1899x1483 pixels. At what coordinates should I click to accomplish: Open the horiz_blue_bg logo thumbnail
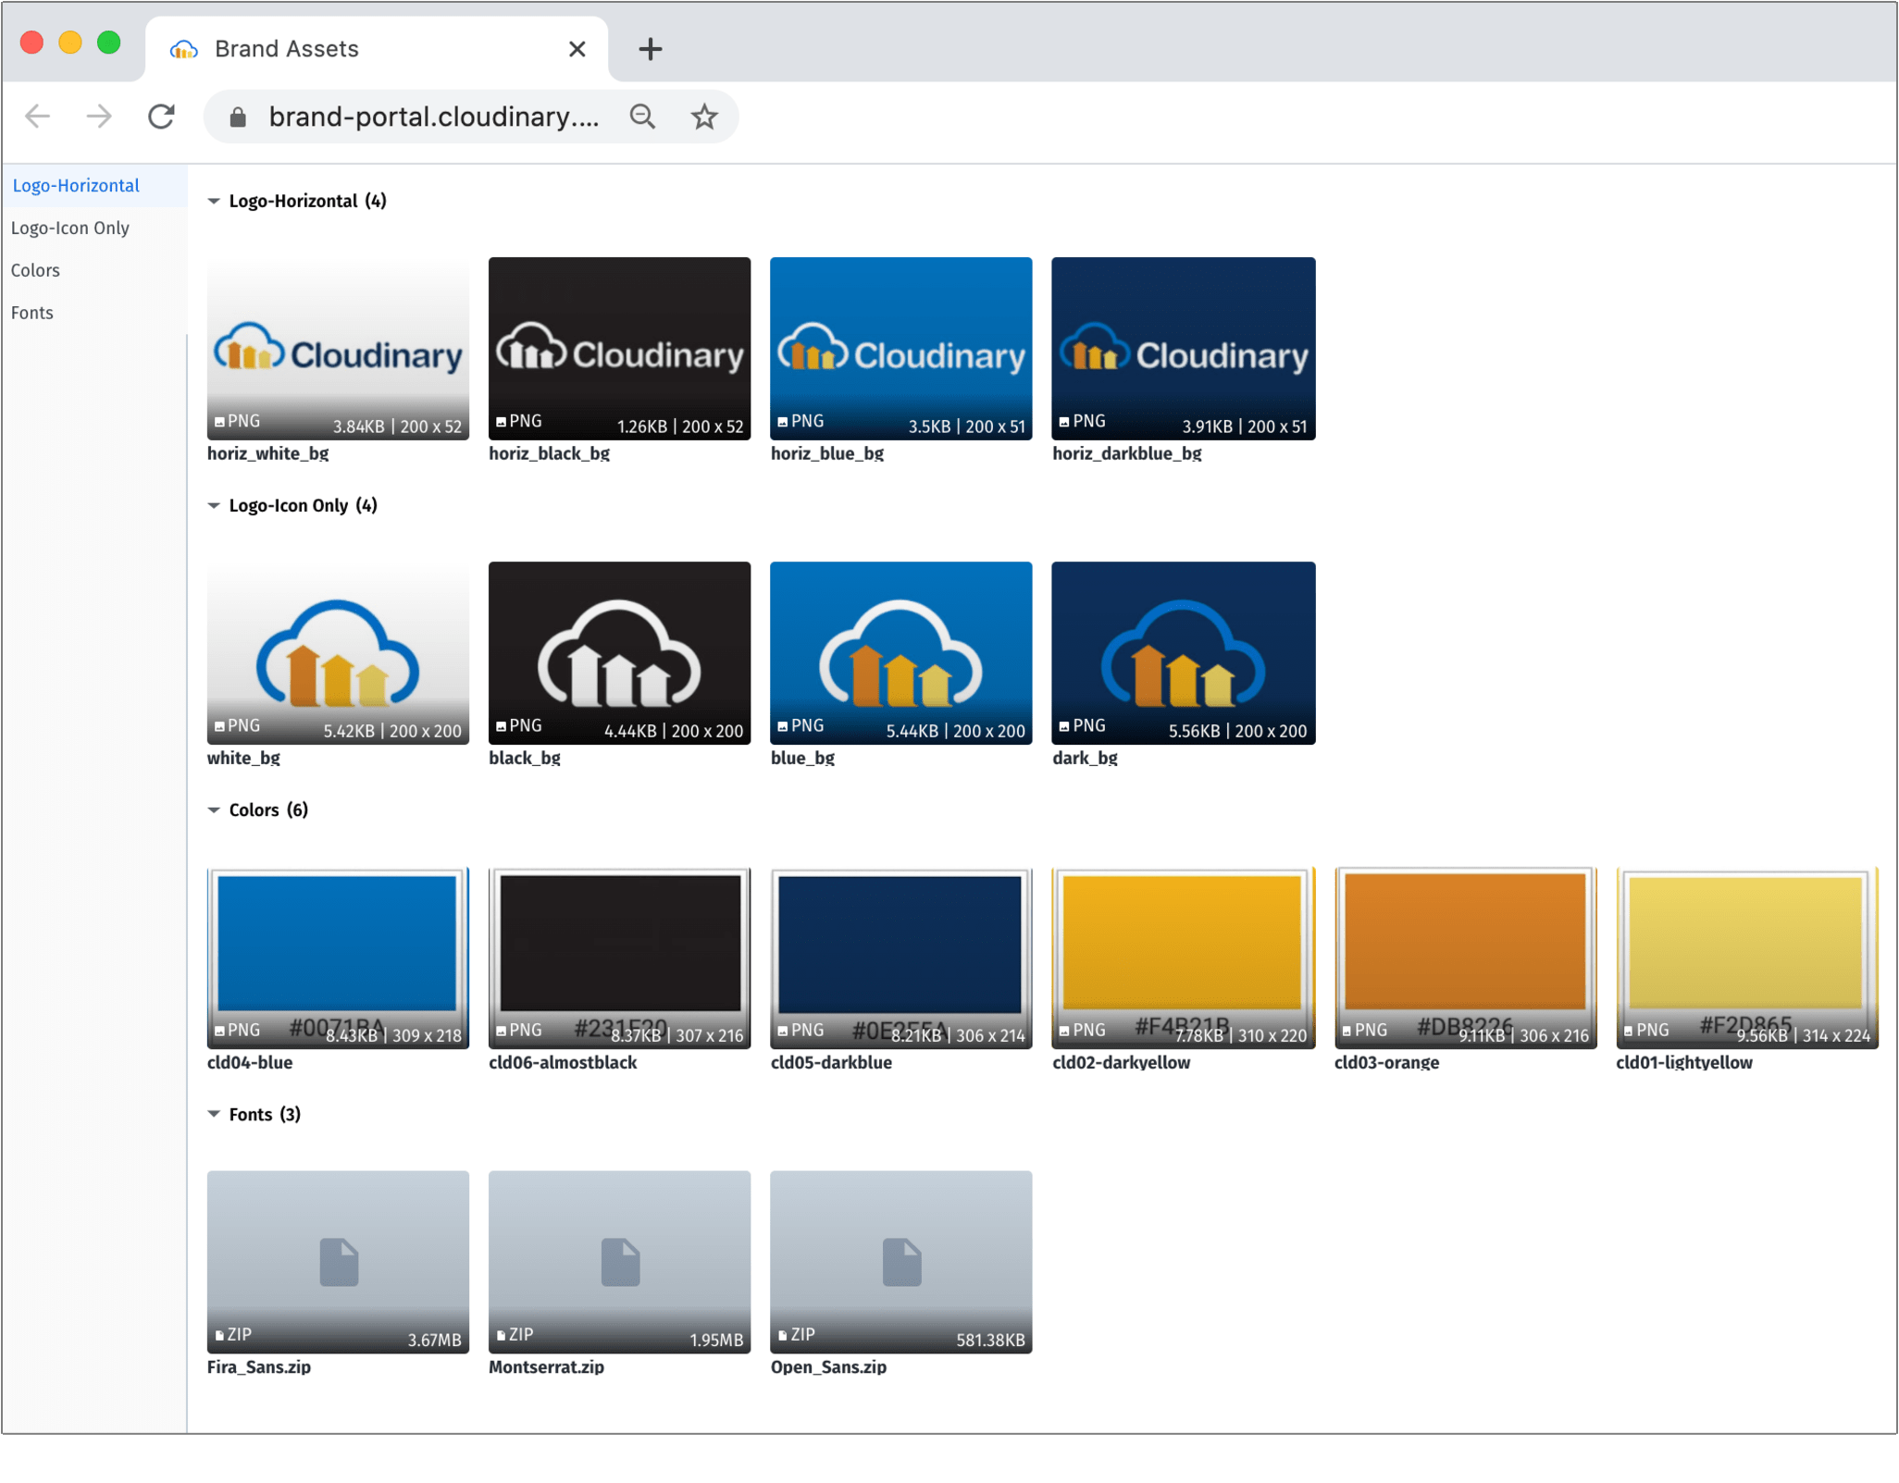(900, 348)
